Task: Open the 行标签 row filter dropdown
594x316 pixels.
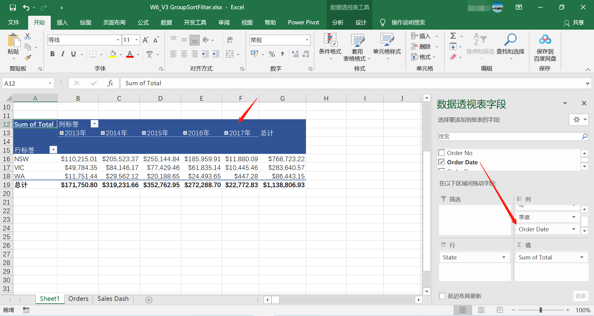Action: pyautogui.click(x=53, y=150)
